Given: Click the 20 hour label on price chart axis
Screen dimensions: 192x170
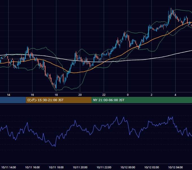Looking at the screenshot, I should (x=80, y=95).
